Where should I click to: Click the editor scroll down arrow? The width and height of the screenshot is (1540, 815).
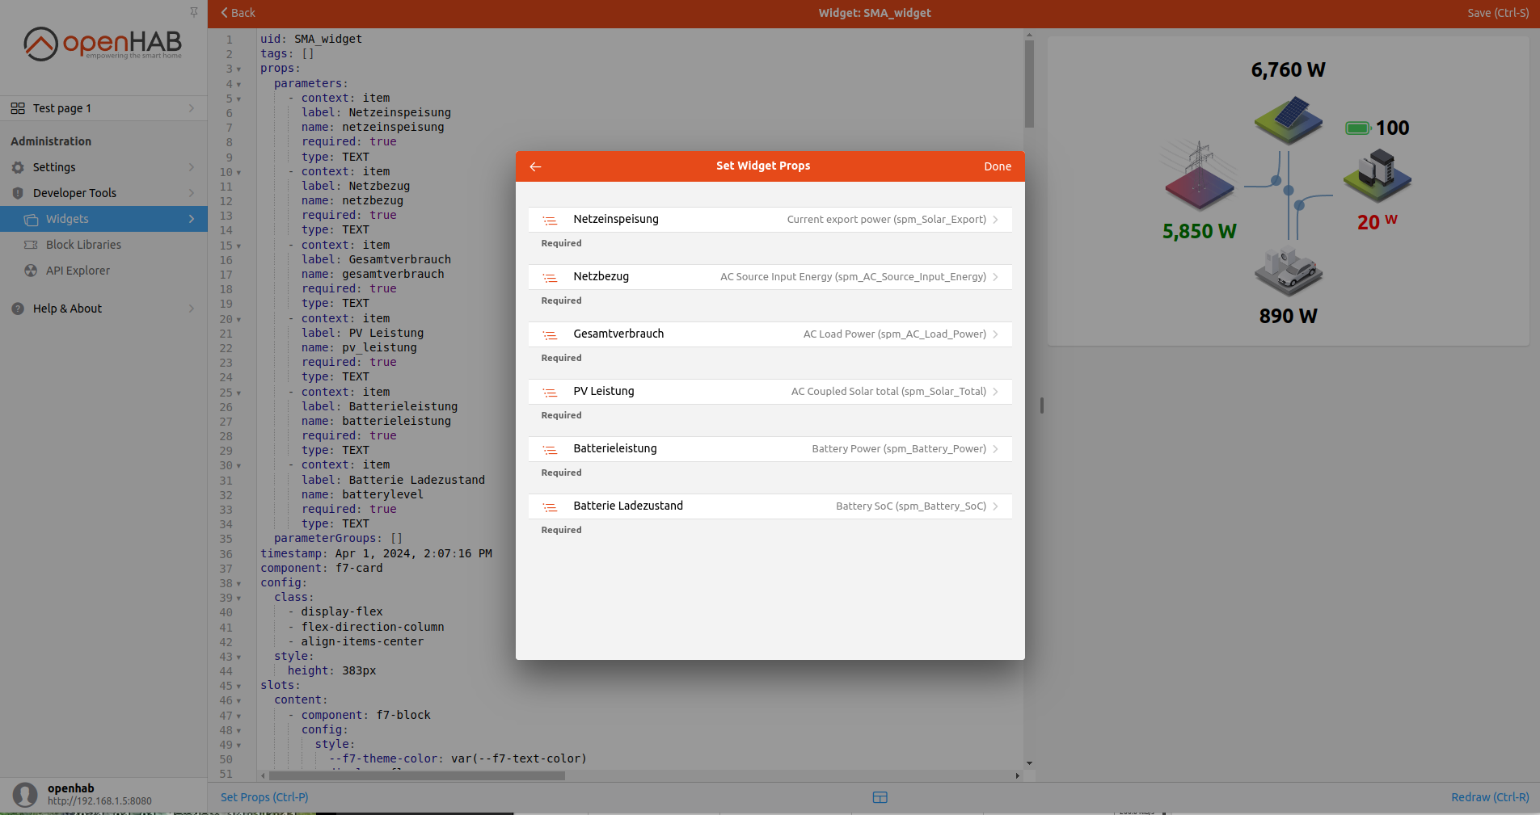[1029, 763]
